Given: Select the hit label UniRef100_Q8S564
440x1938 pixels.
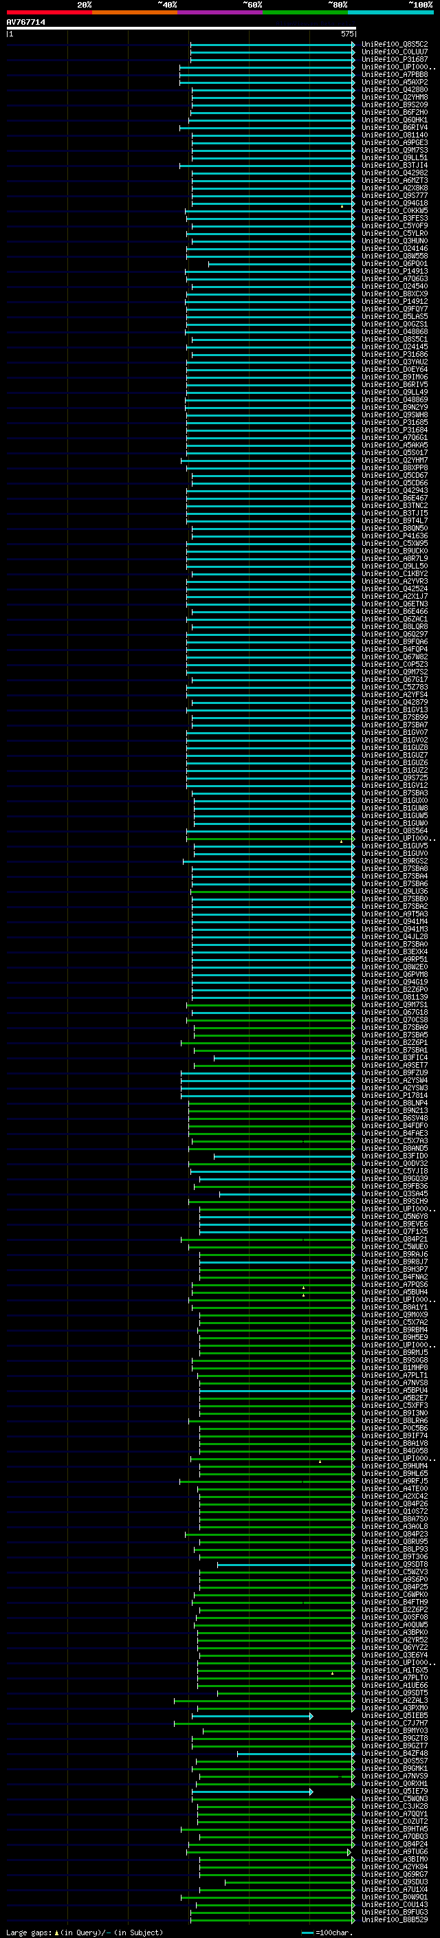Looking at the screenshot, I should click(x=395, y=831).
